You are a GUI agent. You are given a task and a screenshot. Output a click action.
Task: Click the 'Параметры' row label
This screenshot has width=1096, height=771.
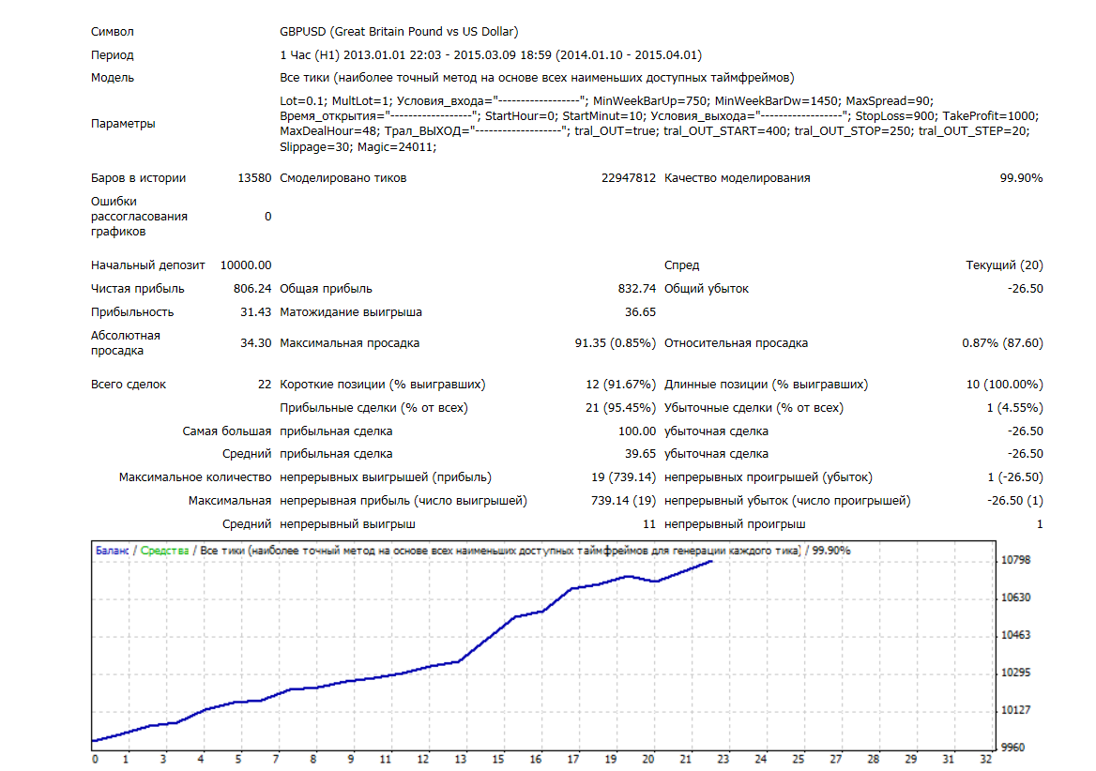click(x=123, y=124)
